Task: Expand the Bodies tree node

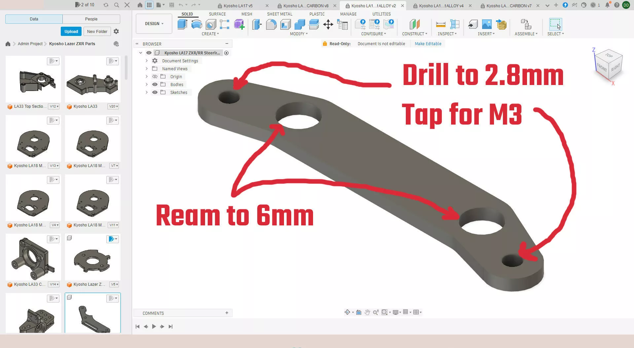Action: click(147, 84)
